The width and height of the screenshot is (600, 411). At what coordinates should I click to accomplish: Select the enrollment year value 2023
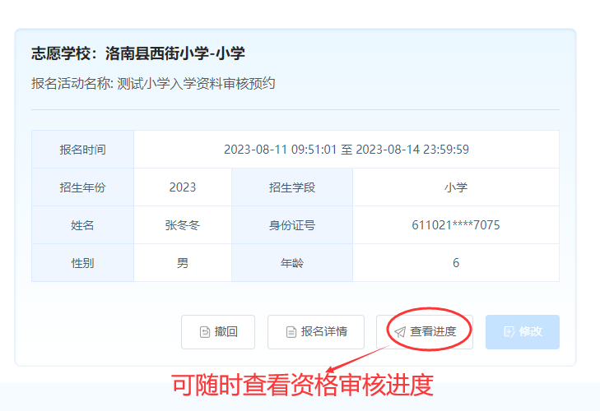pyautogui.click(x=183, y=187)
